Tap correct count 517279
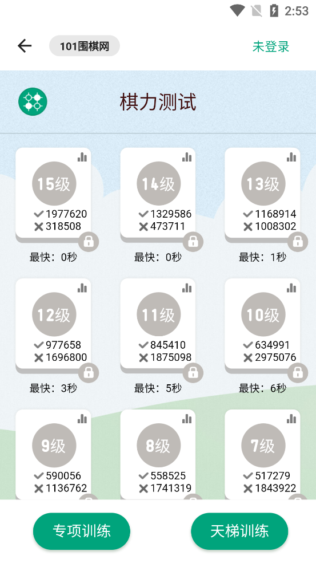 [x=273, y=475]
